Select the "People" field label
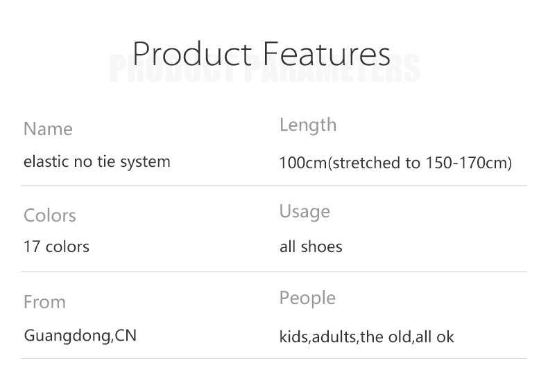 pyautogui.click(x=307, y=298)
